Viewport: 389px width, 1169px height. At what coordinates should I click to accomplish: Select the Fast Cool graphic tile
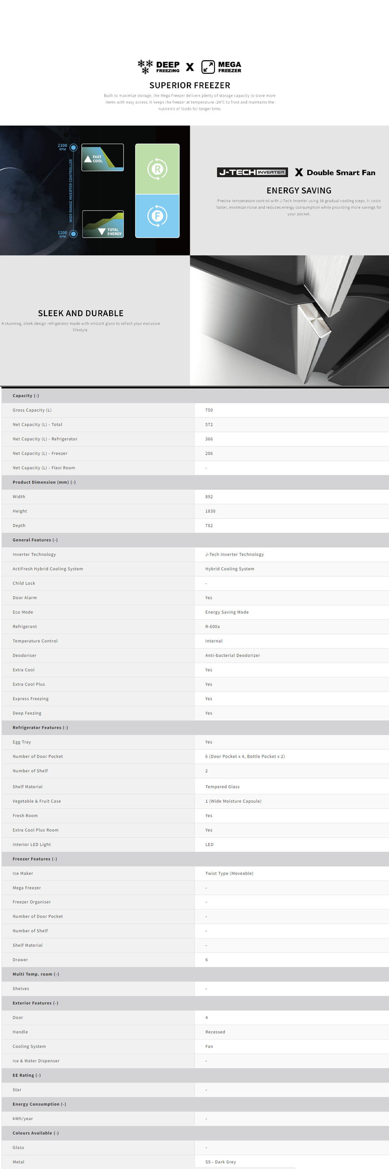(x=102, y=157)
